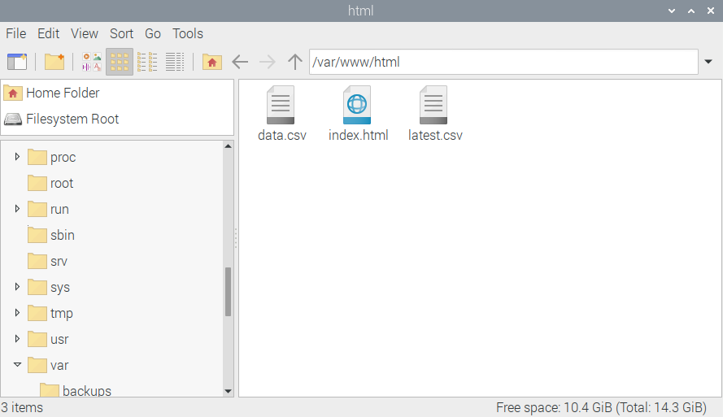Go forward to next folder

268,62
